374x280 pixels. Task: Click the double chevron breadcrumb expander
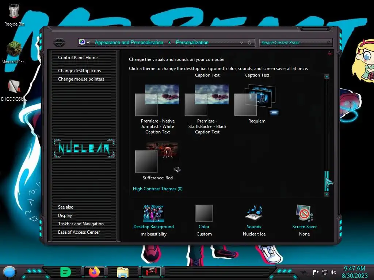tap(88, 42)
